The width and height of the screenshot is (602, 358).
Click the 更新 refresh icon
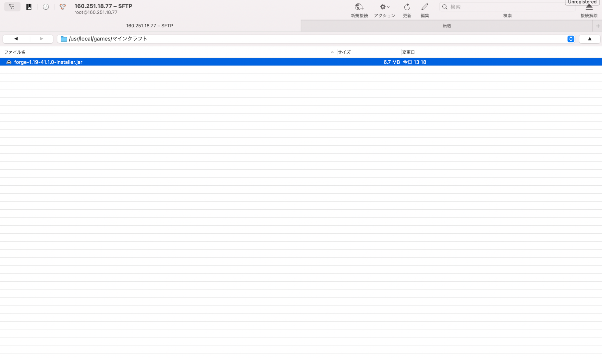(407, 7)
